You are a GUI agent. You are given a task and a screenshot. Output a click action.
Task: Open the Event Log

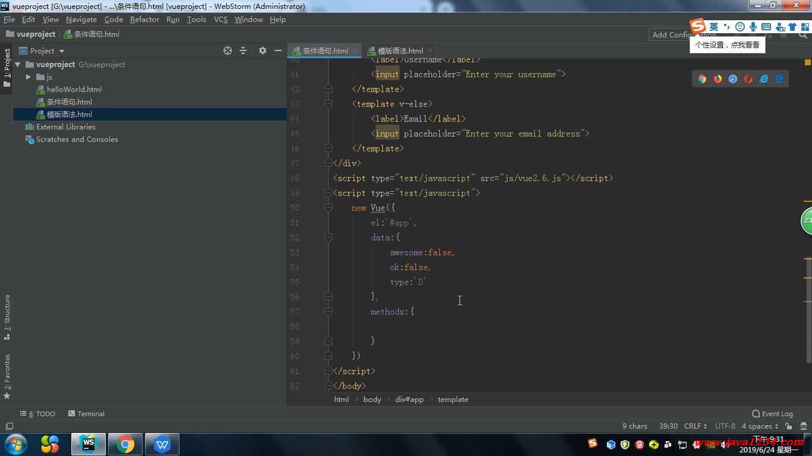[772, 414]
